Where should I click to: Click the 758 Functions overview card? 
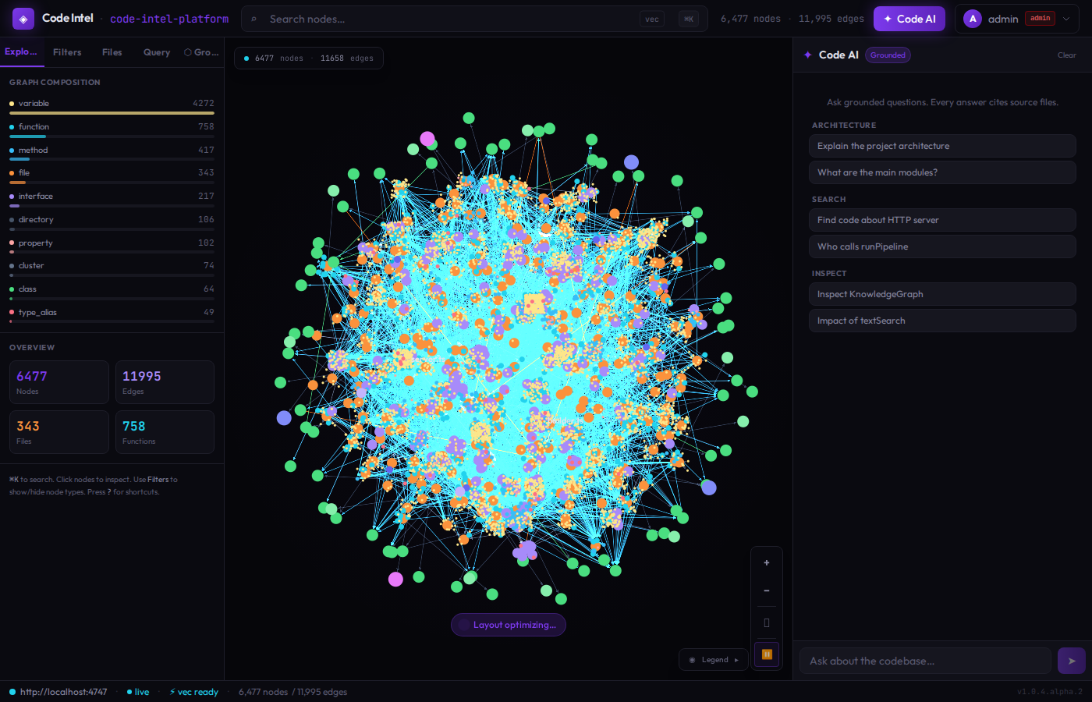pyautogui.click(x=165, y=432)
